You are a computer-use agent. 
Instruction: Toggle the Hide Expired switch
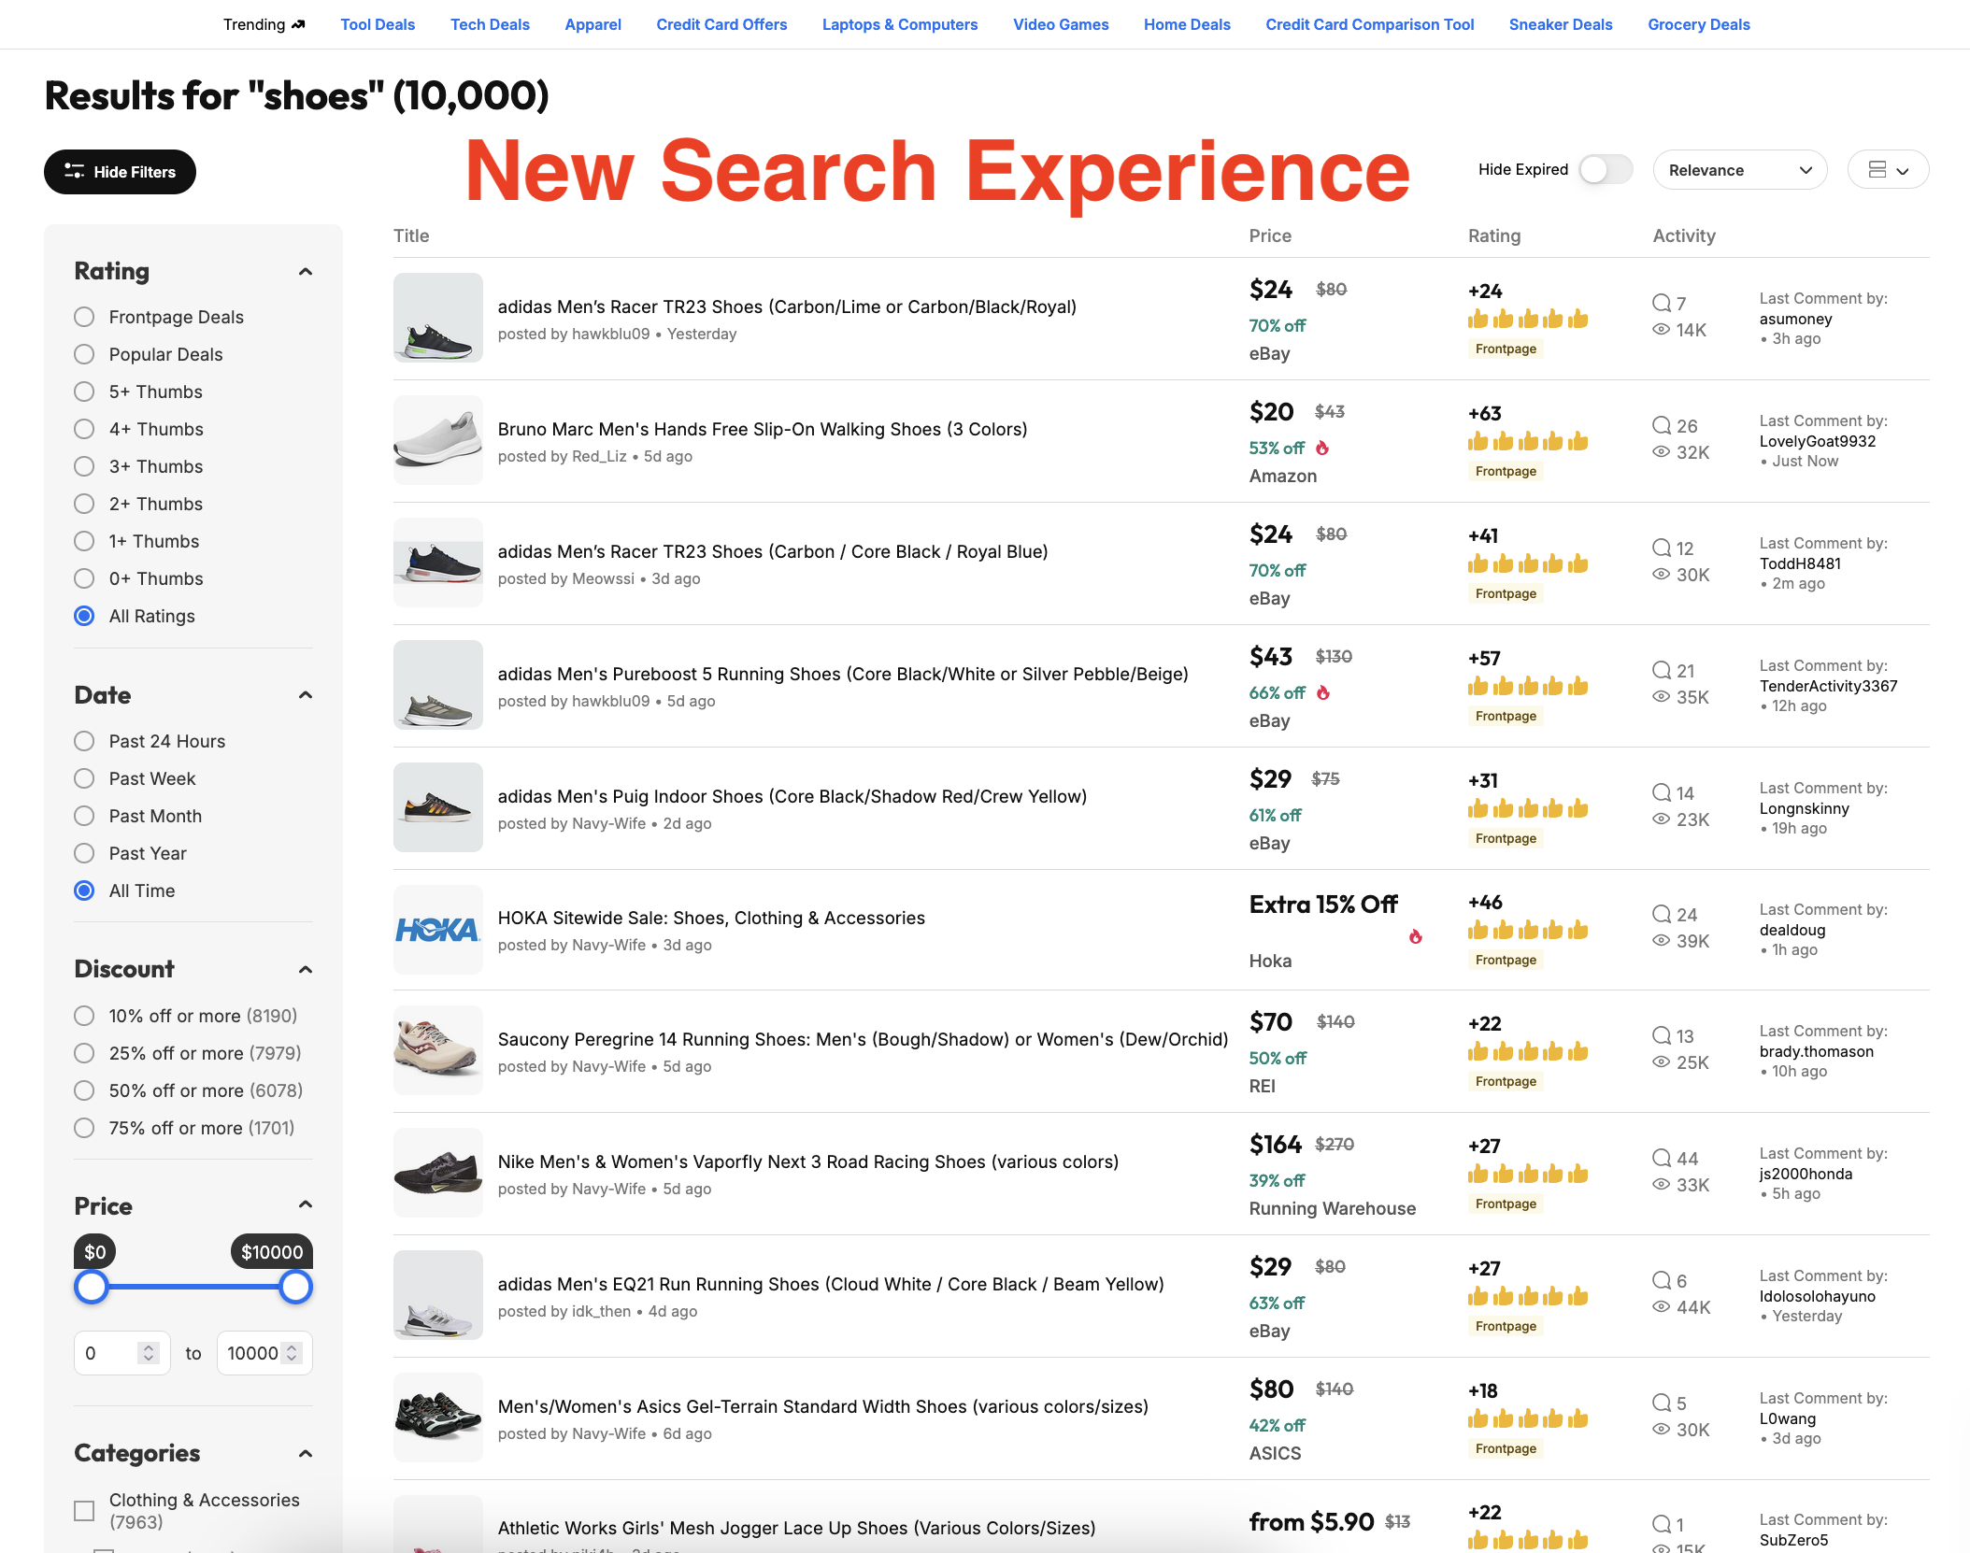coord(1606,169)
